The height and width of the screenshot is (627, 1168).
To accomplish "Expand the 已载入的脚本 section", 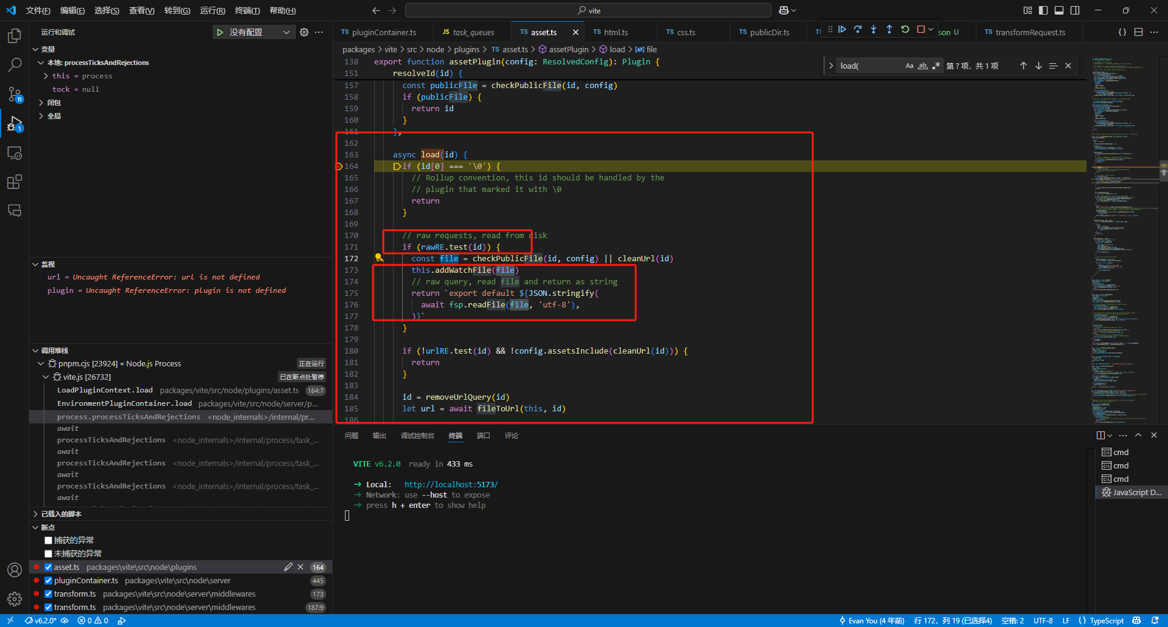I will (x=35, y=514).
